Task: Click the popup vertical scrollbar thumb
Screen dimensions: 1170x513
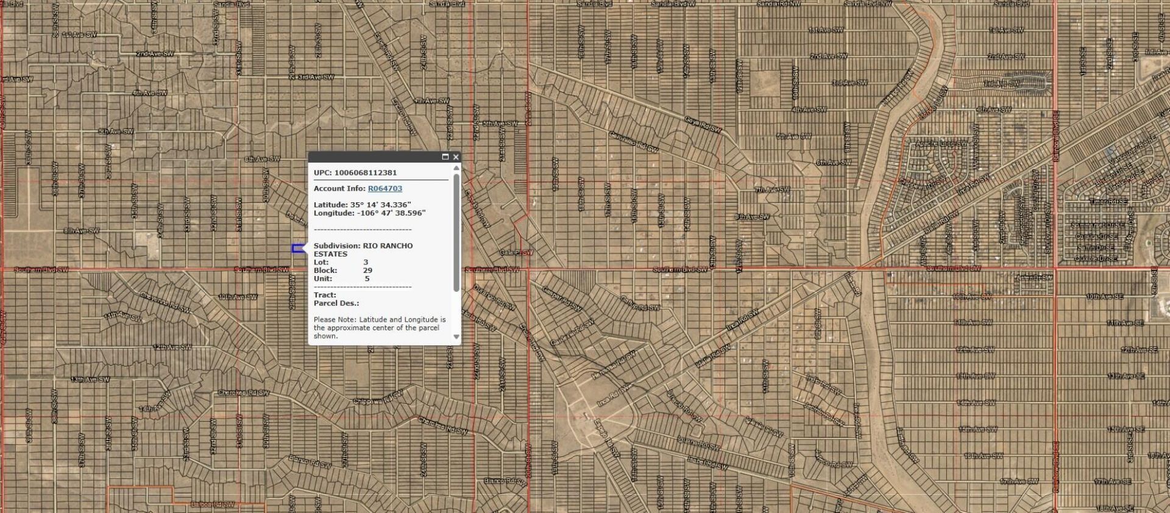Action: point(456,232)
